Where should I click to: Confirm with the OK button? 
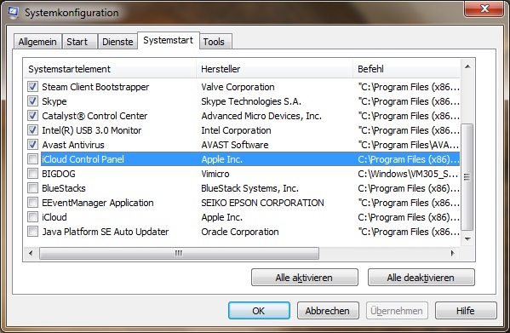259,311
